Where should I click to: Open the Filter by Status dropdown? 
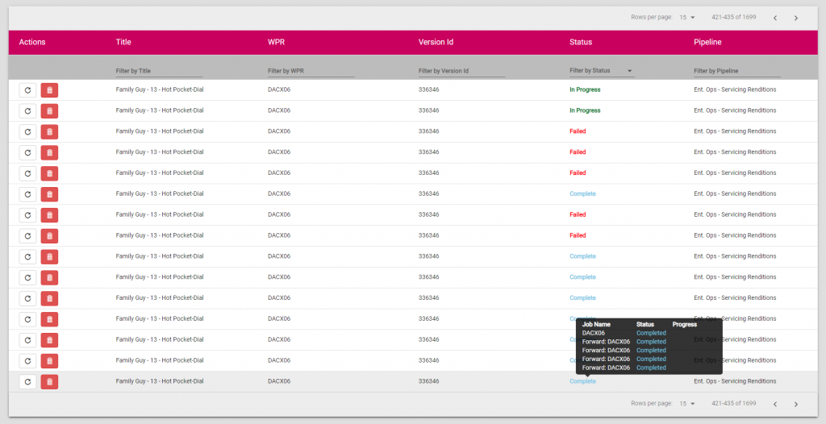(602, 71)
